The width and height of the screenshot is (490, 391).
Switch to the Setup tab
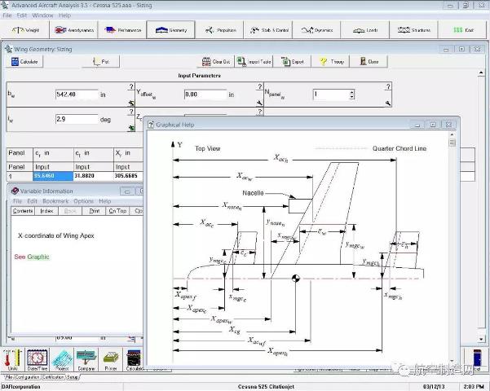coord(73,377)
